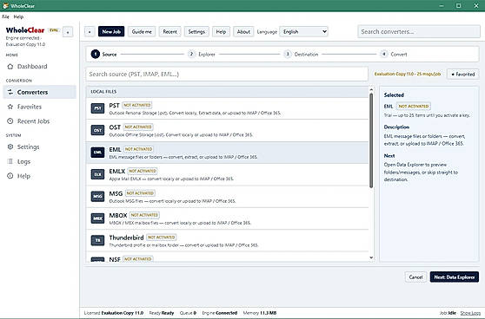This screenshot has height=319, width=485.
Task: Start a New Job
Action: 111,31
